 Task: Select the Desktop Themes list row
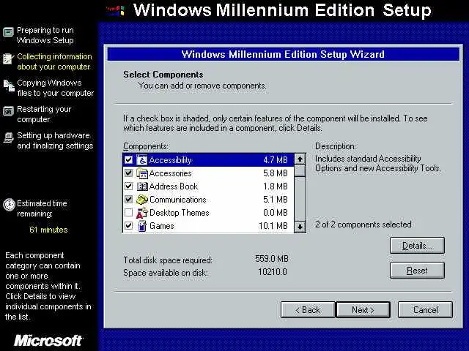(x=208, y=213)
